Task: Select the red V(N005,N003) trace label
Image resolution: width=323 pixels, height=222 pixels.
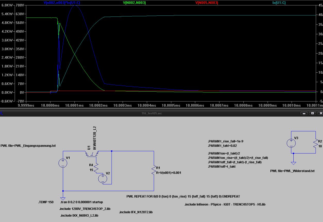Action: [x=206, y=3]
